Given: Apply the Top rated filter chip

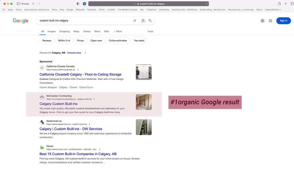Looking at the screenshot, I should tap(139, 41).
